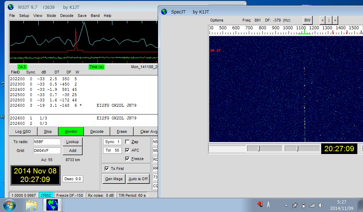Click the Decode button below the text box
Screen dimensions: 363x212
pos(97,131)
